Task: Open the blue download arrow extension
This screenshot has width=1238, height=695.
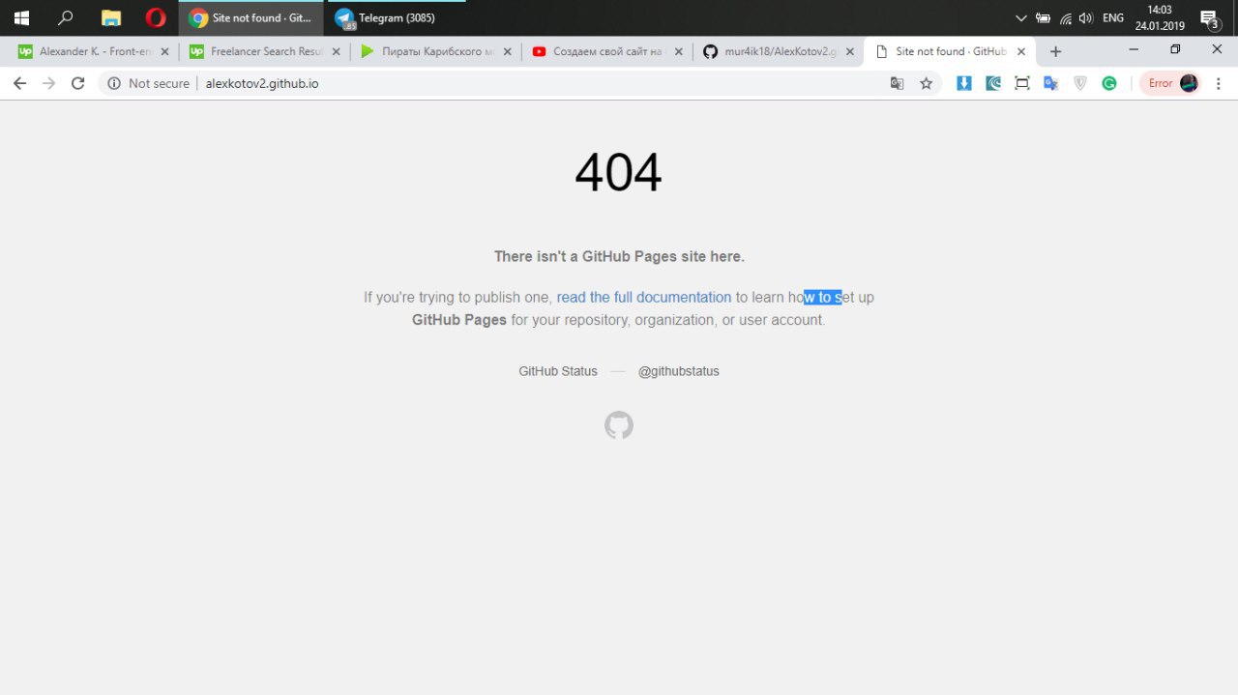Action: 964,83
